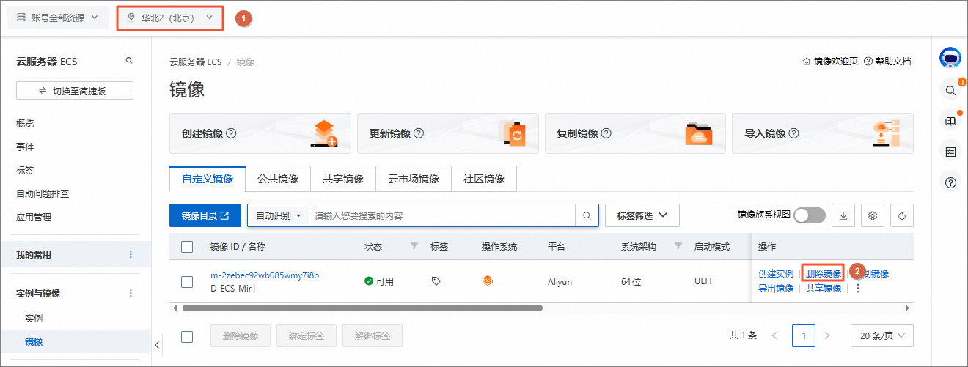Screen dimensions: 968x367
Task: Click 创建实例 link in row
Action: click(x=776, y=273)
